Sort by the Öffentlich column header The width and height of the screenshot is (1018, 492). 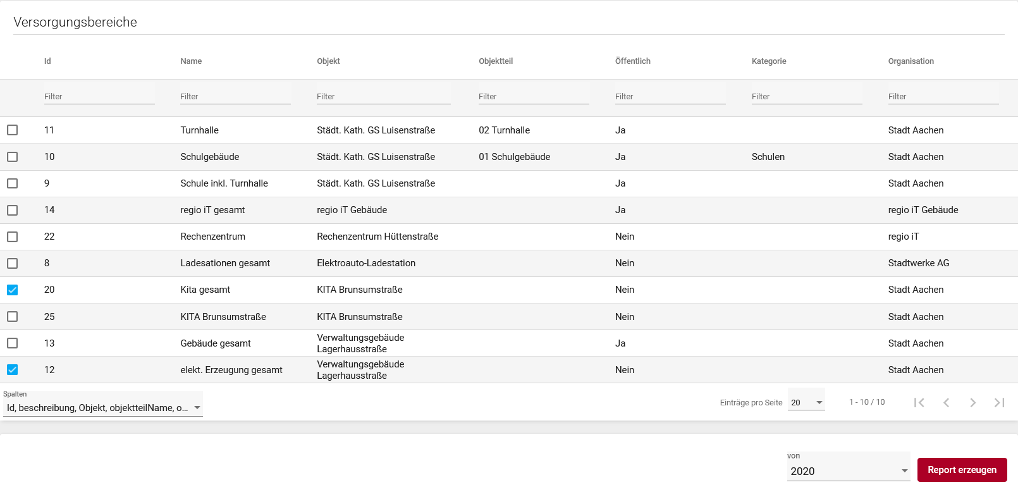pos(632,61)
